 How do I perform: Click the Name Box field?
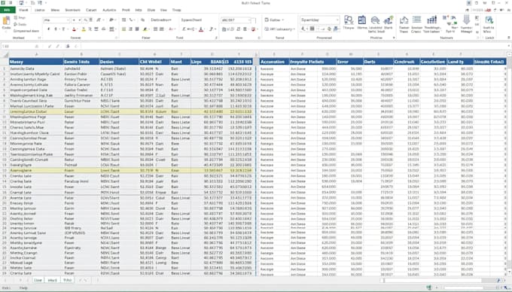click(20, 47)
